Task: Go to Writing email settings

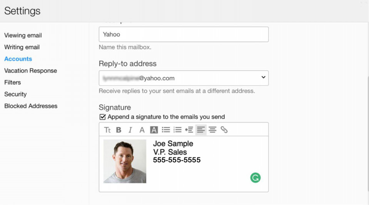Action: pyautogui.click(x=22, y=47)
